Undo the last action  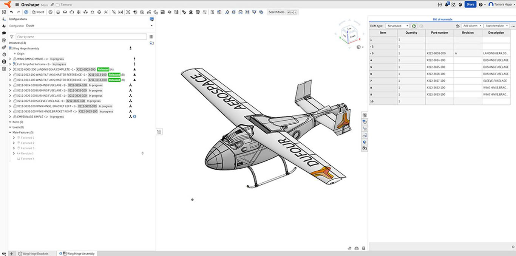coord(12,12)
